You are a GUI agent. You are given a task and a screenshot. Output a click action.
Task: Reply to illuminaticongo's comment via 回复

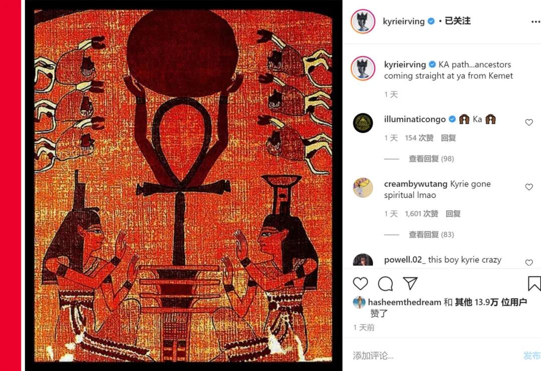[448, 138]
